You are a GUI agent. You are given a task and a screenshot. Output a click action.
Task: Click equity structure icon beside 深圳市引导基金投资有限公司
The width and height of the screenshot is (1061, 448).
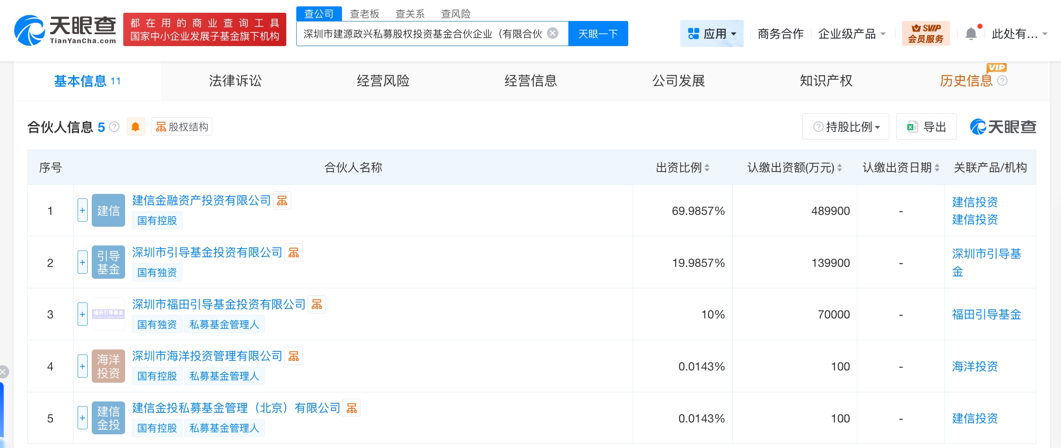click(294, 253)
